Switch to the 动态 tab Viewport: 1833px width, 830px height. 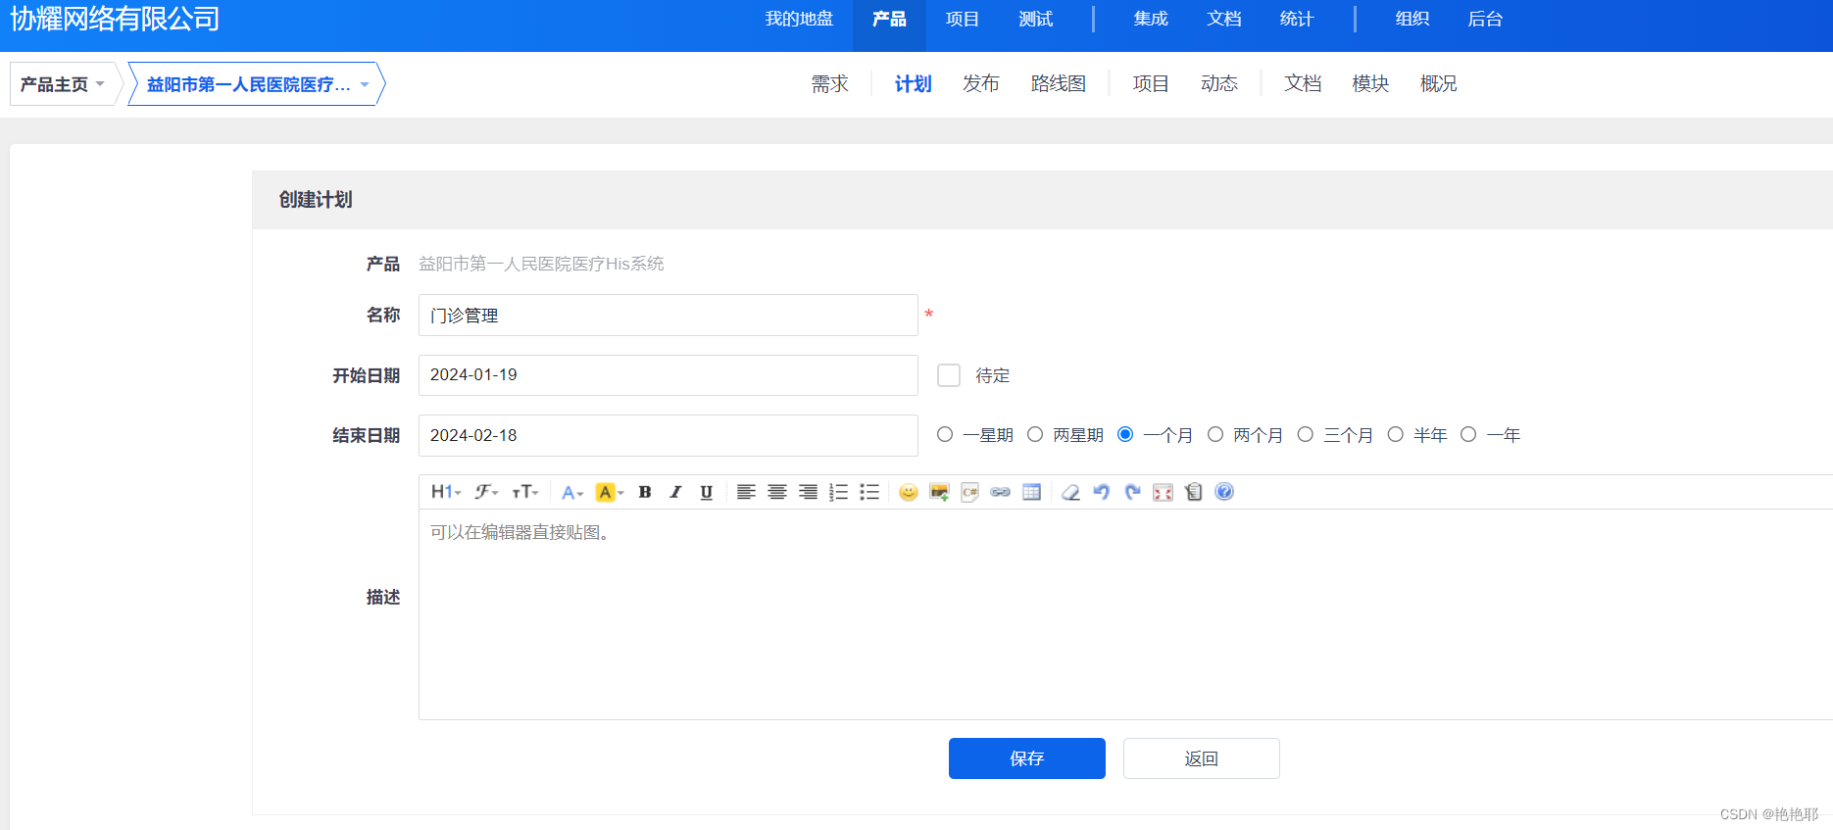[x=1219, y=83]
